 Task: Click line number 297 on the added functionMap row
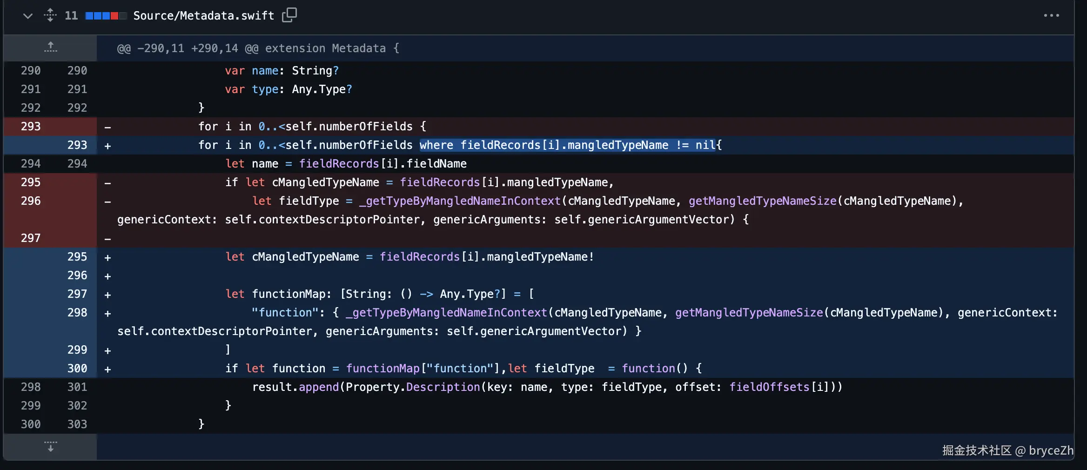77,294
